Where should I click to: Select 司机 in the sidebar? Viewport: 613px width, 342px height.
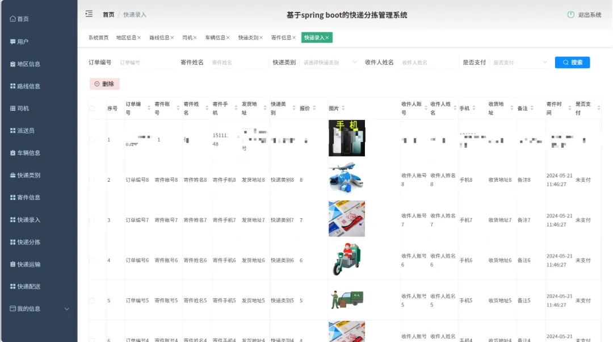19,109
